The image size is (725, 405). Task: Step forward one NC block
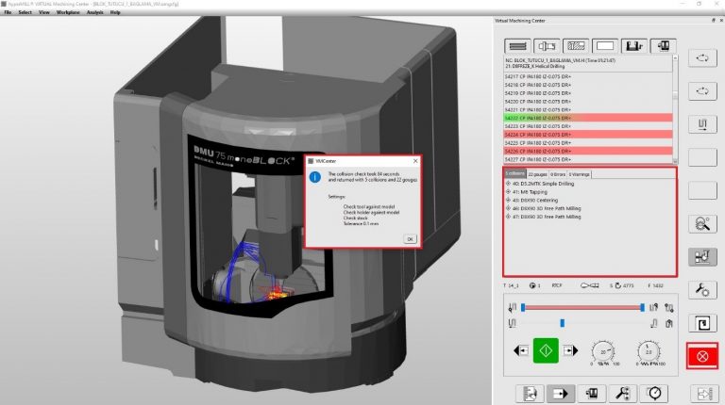pyautogui.click(x=570, y=350)
